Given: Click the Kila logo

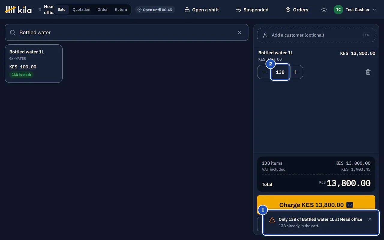Looking at the screenshot, I should [x=18, y=10].
